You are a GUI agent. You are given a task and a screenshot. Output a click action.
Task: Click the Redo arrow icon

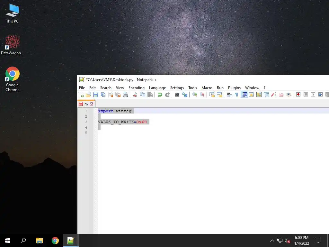167,95
